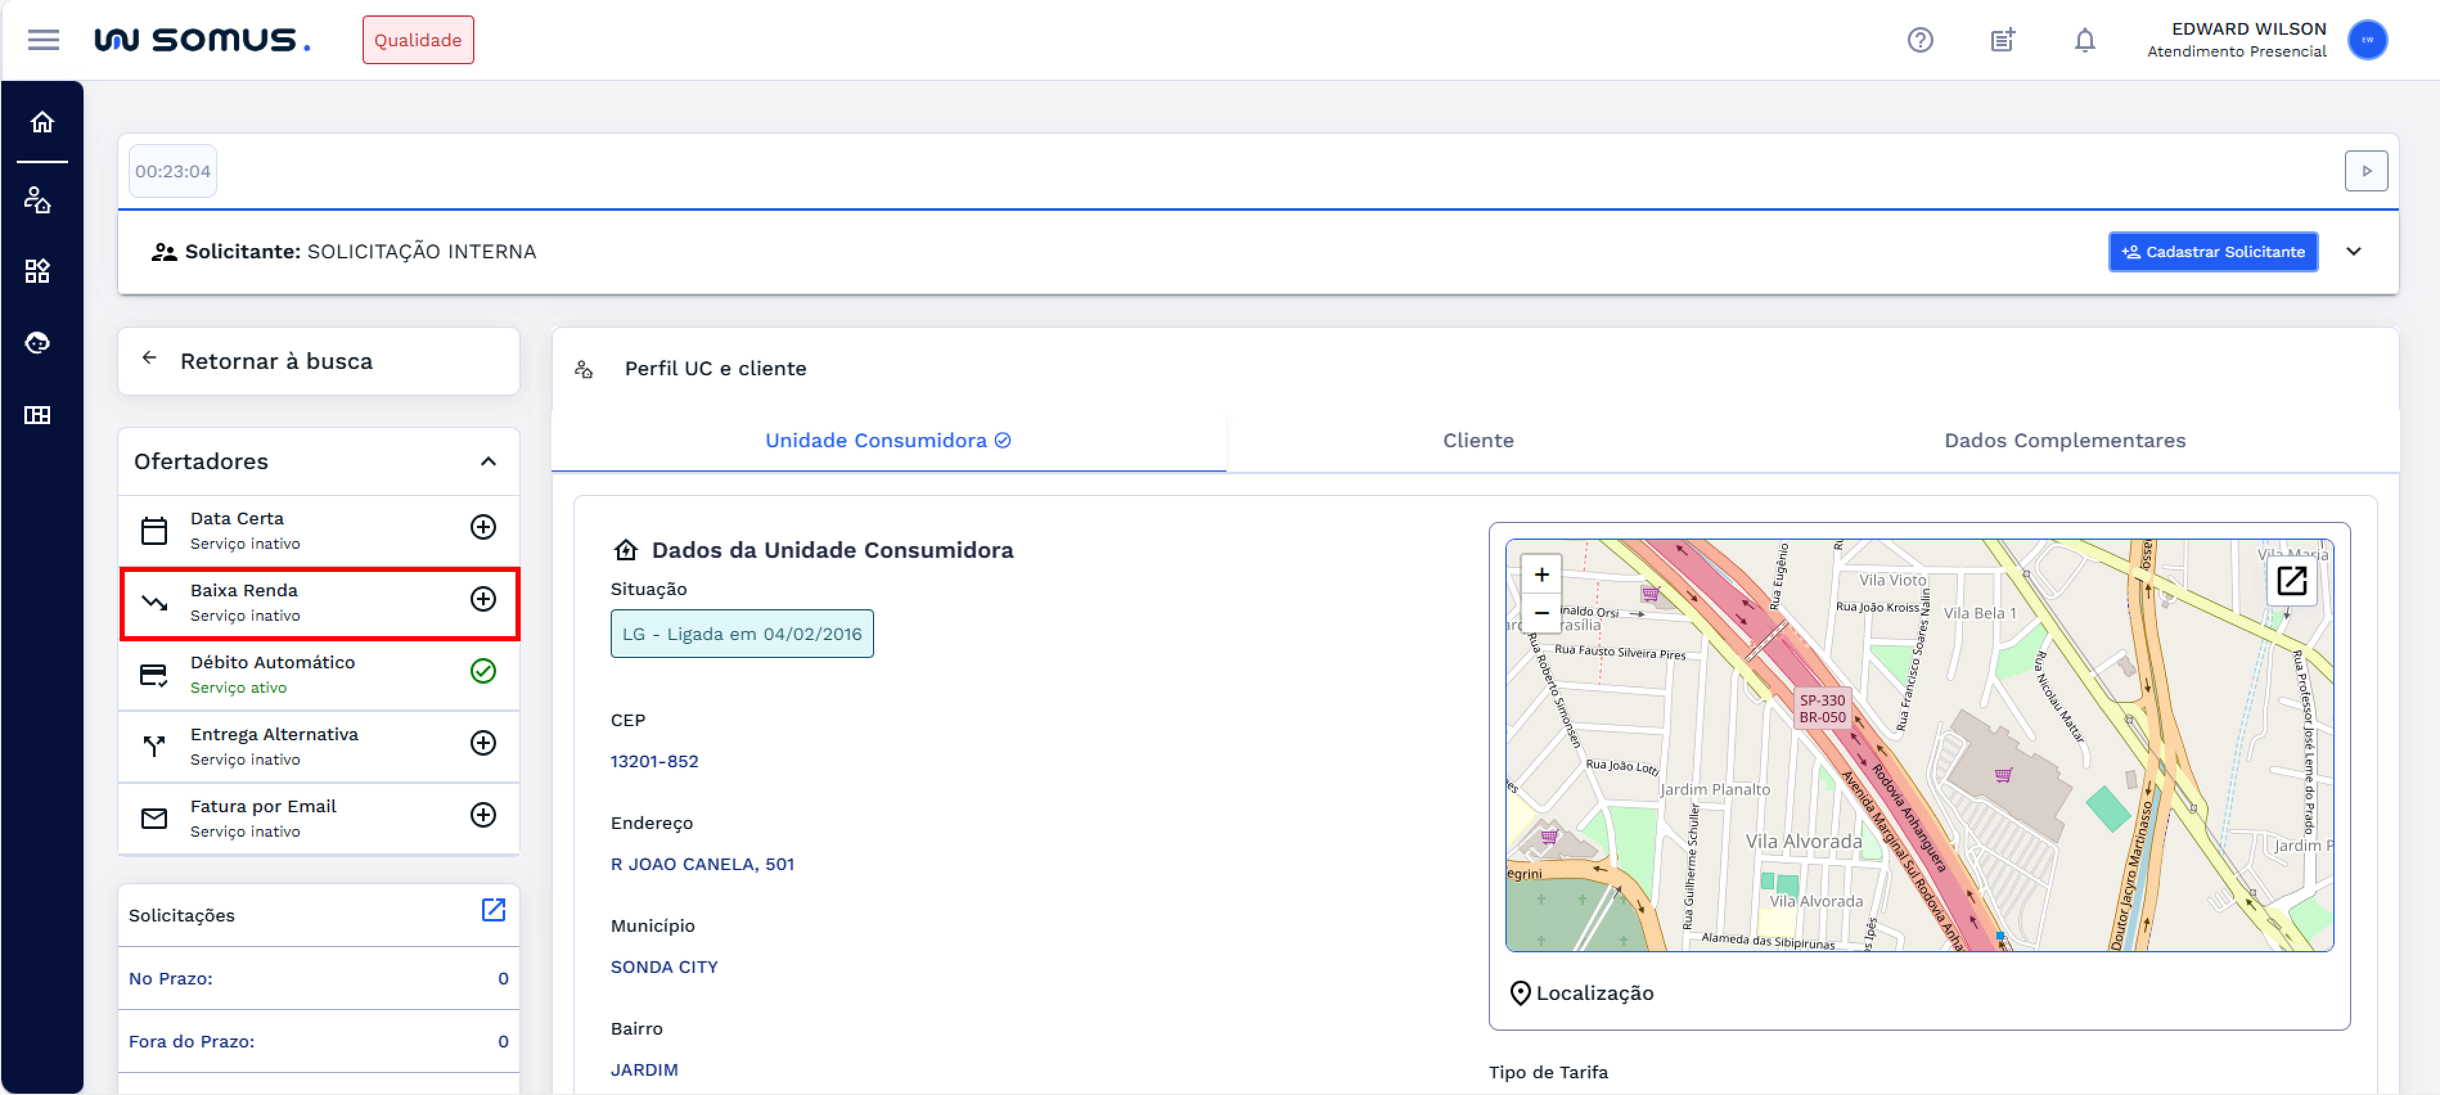Open the notifications bell
Image resolution: width=2440 pixels, height=1095 pixels.
pos(2084,40)
